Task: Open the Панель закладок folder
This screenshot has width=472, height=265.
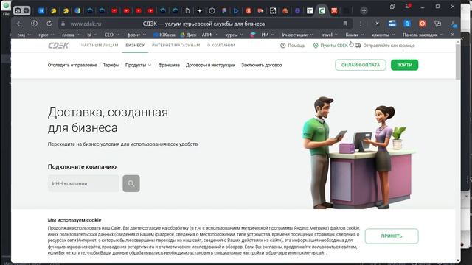Action: [423, 35]
